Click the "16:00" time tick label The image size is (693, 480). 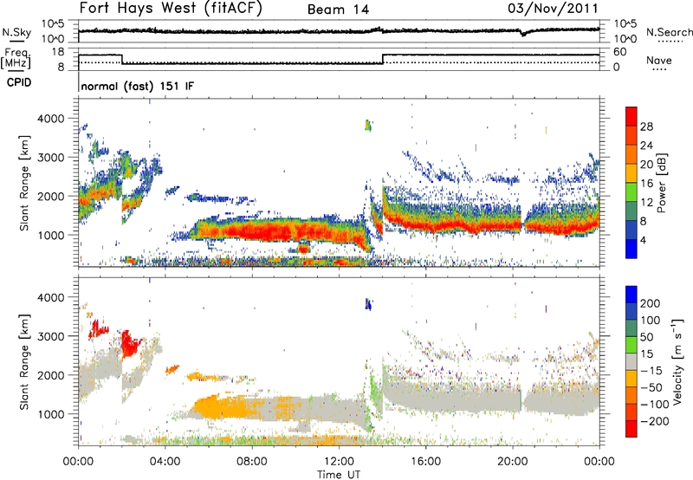425,462
